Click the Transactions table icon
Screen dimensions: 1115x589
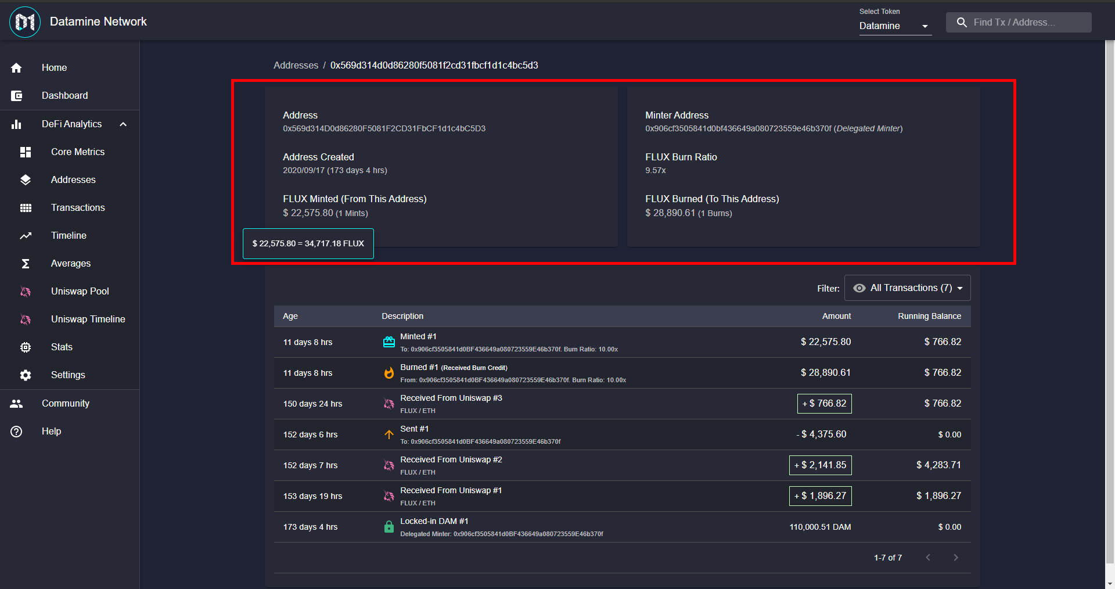[26, 208]
